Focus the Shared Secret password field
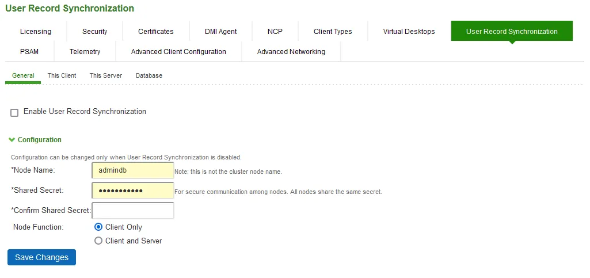Screen dimensions: 590x278 click(x=133, y=191)
